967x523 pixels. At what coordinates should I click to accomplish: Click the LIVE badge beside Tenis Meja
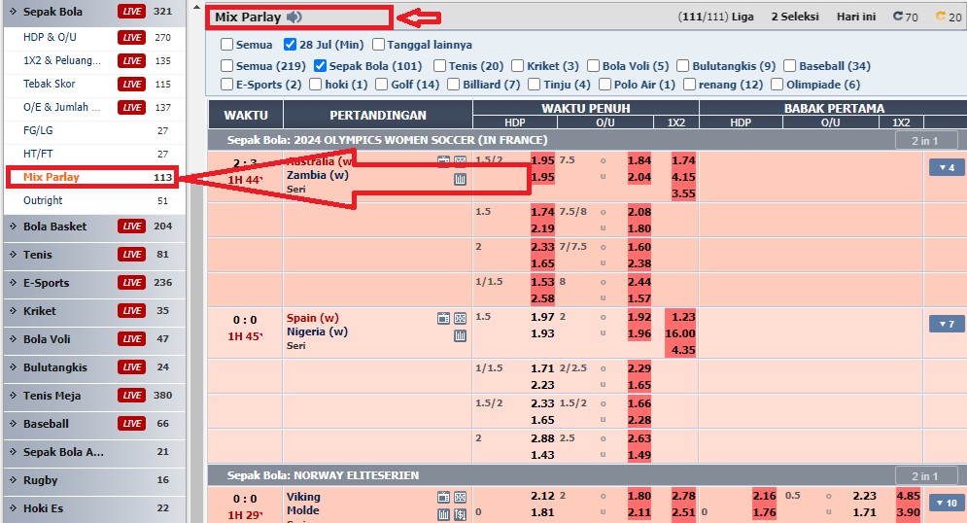click(132, 396)
